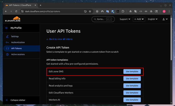The width and height of the screenshot is (175, 106).
Task: Click the browser forward arrow
Action: point(11,11)
